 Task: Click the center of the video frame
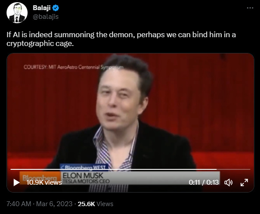[130, 123]
